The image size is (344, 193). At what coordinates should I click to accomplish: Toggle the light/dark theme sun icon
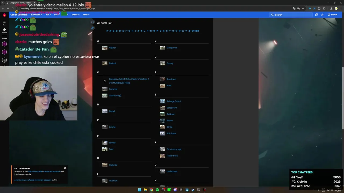[322, 15]
